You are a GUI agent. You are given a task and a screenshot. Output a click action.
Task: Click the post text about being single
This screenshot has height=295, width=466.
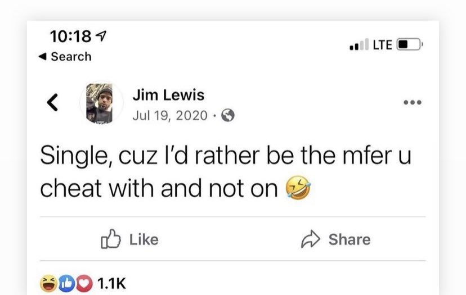click(226, 172)
